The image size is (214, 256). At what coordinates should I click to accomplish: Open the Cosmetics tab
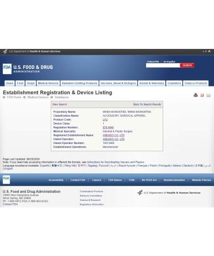coord(174,83)
